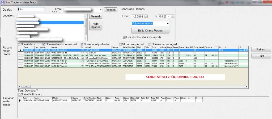Click the Print Tracker title bar icon
Image resolution: width=272 pixels, height=119 pixels.
point(3,3)
